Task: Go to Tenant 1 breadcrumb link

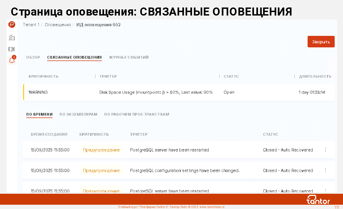Action: pos(31,25)
